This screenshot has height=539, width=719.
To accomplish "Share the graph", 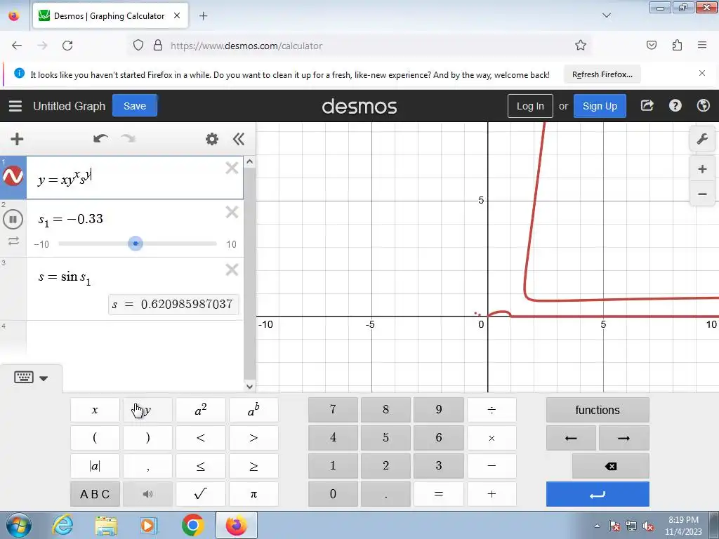I will coord(647,106).
